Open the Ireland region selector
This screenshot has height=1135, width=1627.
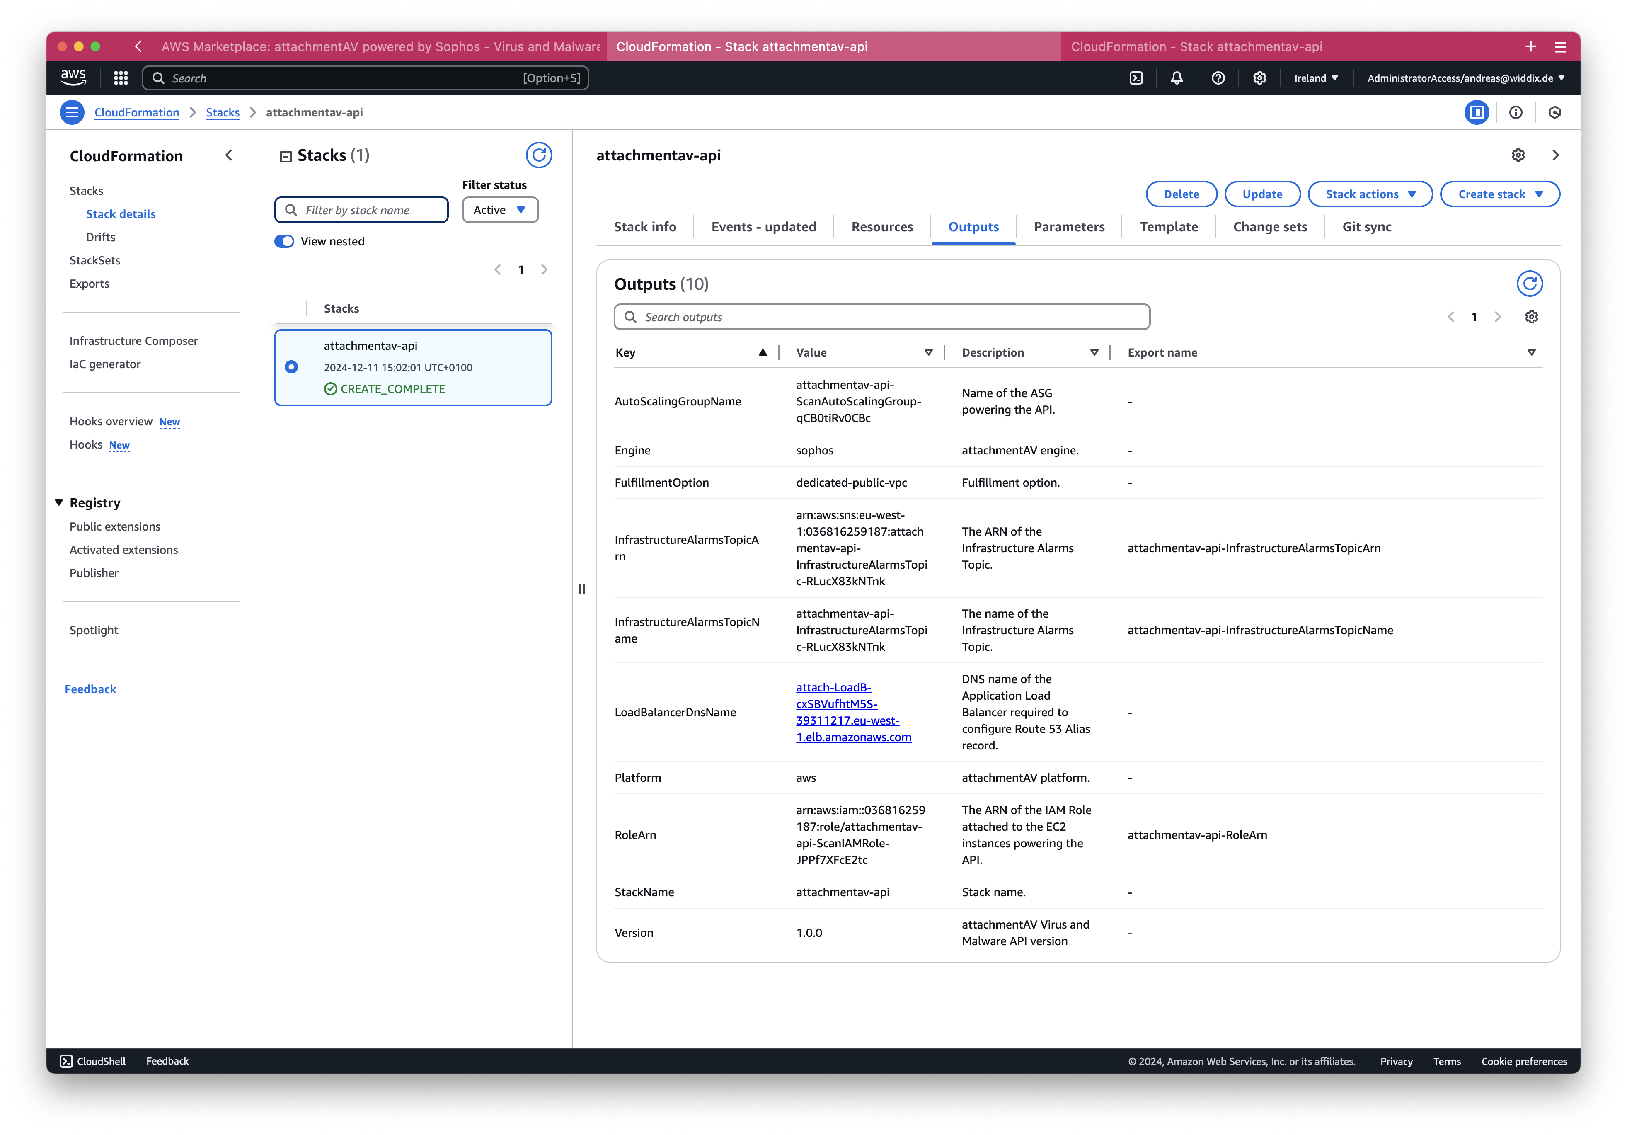1316,78
